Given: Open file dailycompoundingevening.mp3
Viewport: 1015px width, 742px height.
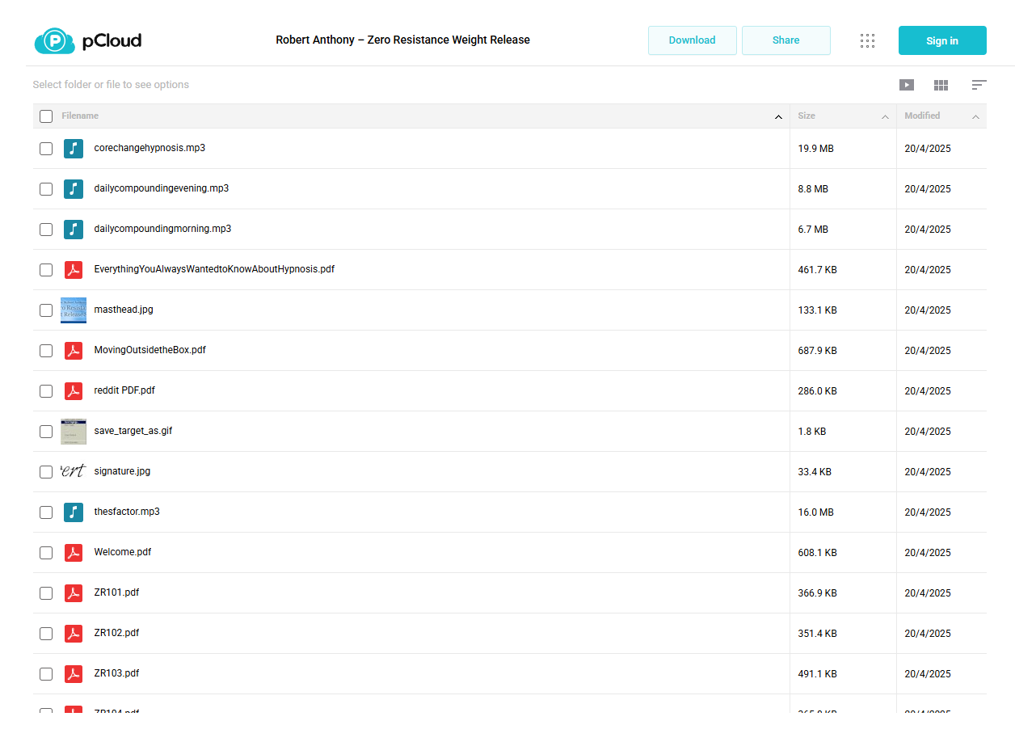Looking at the screenshot, I should coord(162,188).
